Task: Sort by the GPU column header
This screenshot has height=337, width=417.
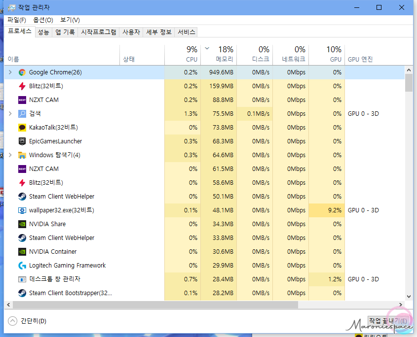Action: (327, 54)
